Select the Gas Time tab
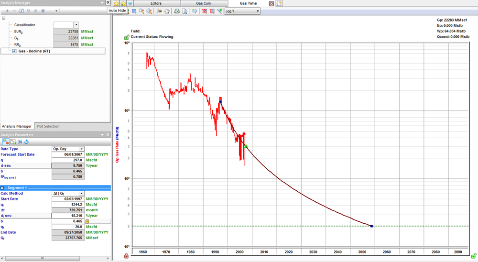Screen dimensions: 478x262 (248, 3)
